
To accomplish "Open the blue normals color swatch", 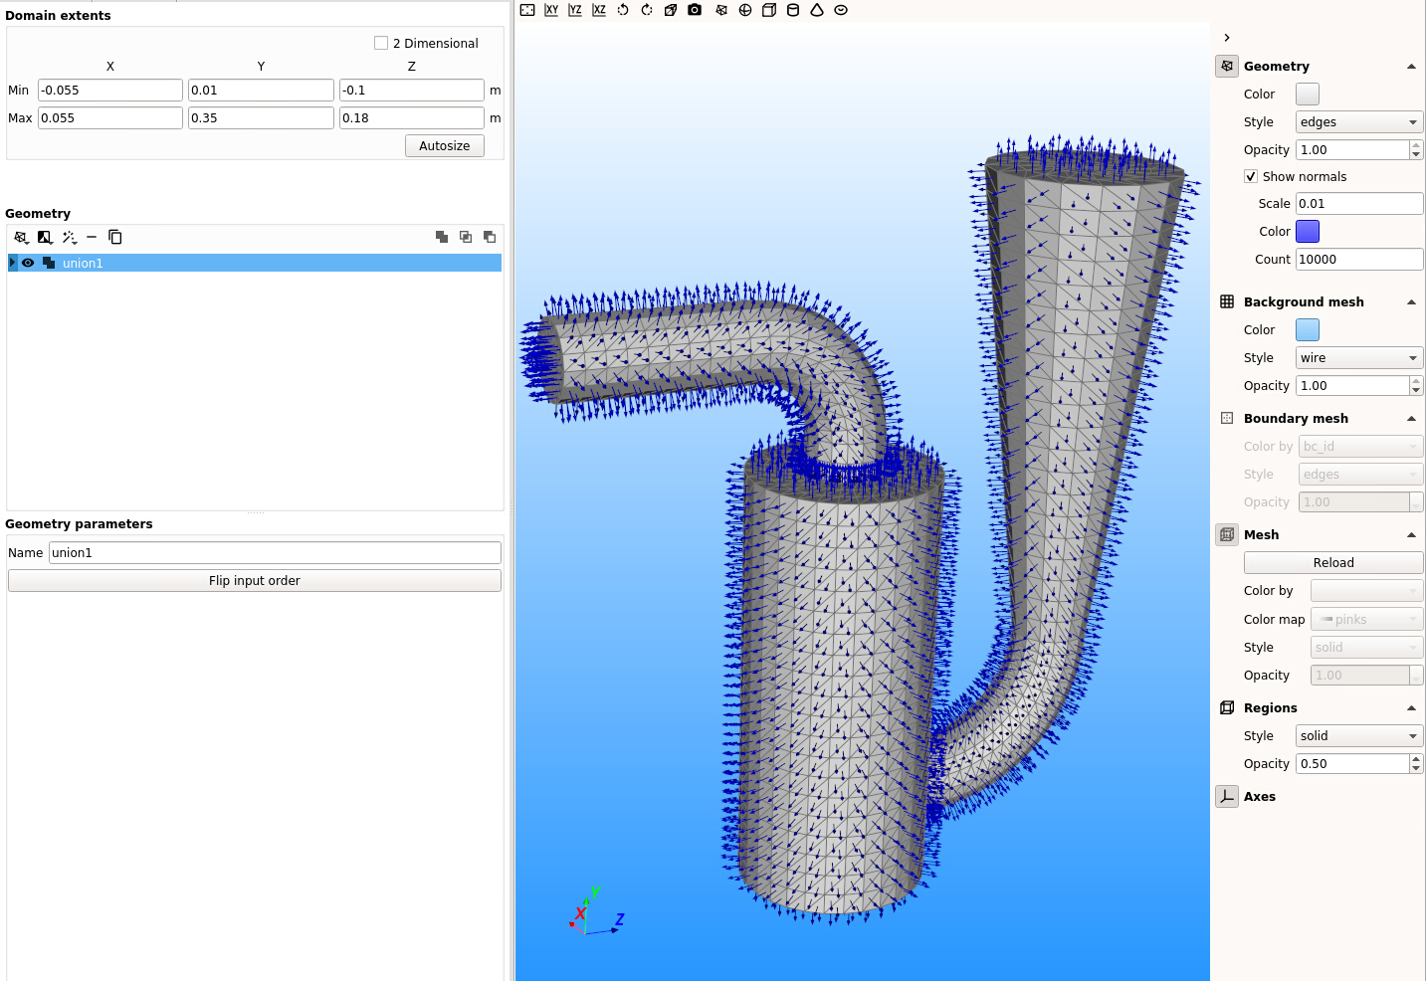I will (1307, 231).
